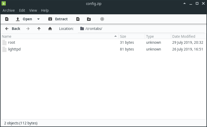Click the unknown type cell for root
Screen dimensions: 207x127
(x=153, y=42)
